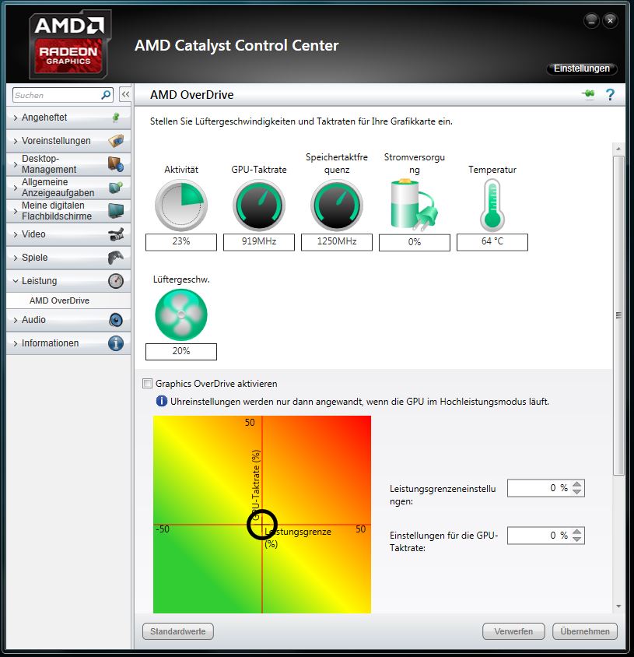Click the Allgemeine Anzeigeaufgaben monitor icon

116,187
